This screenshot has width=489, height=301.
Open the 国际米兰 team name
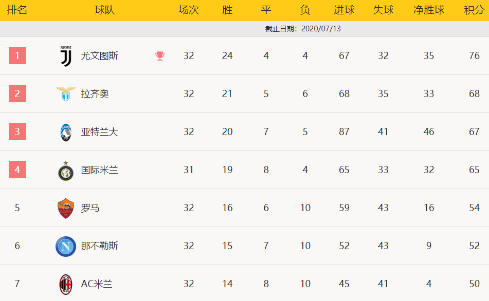(x=99, y=170)
